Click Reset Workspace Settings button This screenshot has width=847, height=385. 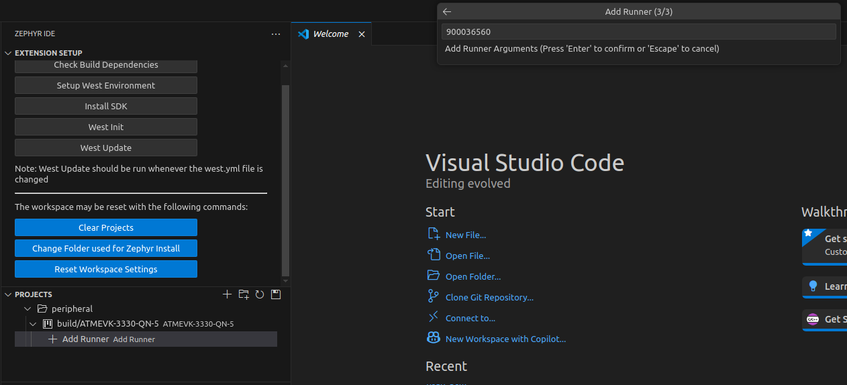[x=106, y=270]
